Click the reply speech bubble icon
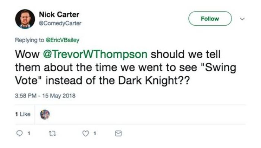 [x=19, y=133]
